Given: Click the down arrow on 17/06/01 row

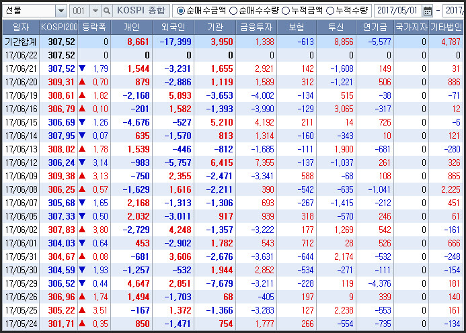Looking at the screenshot, I should pos(82,243).
